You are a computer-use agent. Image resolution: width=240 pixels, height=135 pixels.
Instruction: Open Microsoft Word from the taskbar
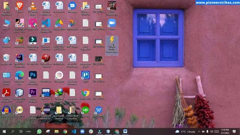click(125, 132)
